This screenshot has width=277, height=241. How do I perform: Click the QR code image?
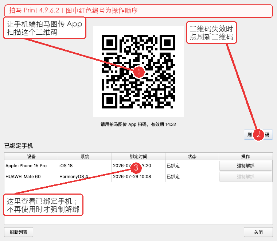[x=138, y=72]
